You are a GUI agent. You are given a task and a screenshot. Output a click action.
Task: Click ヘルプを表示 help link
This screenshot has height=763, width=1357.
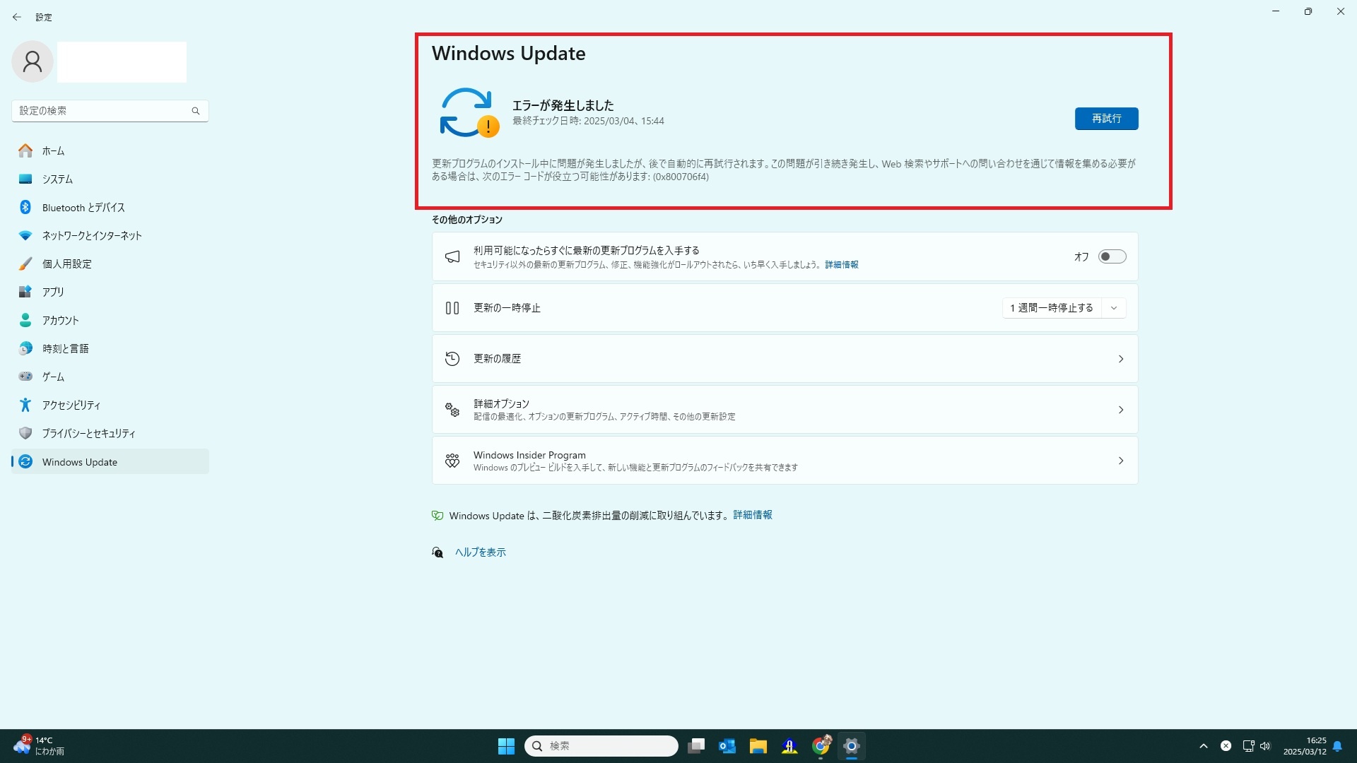click(x=480, y=552)
